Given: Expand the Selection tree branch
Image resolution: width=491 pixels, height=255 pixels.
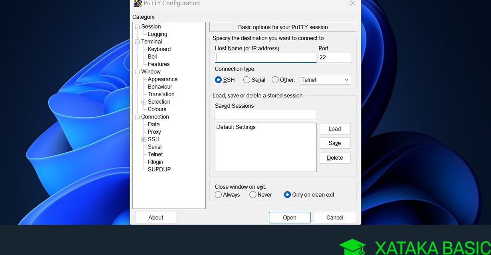Looking at the screenshot, I should [x=143, y=102].
